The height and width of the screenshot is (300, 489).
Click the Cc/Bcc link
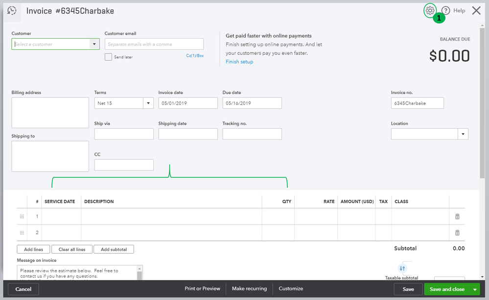tap(195, 56)
